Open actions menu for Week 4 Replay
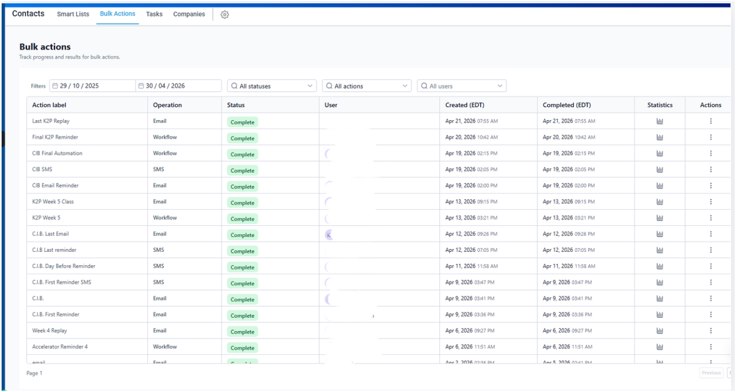Image resolution: width=736 pixels, height=392 pixels. [710, 331]
